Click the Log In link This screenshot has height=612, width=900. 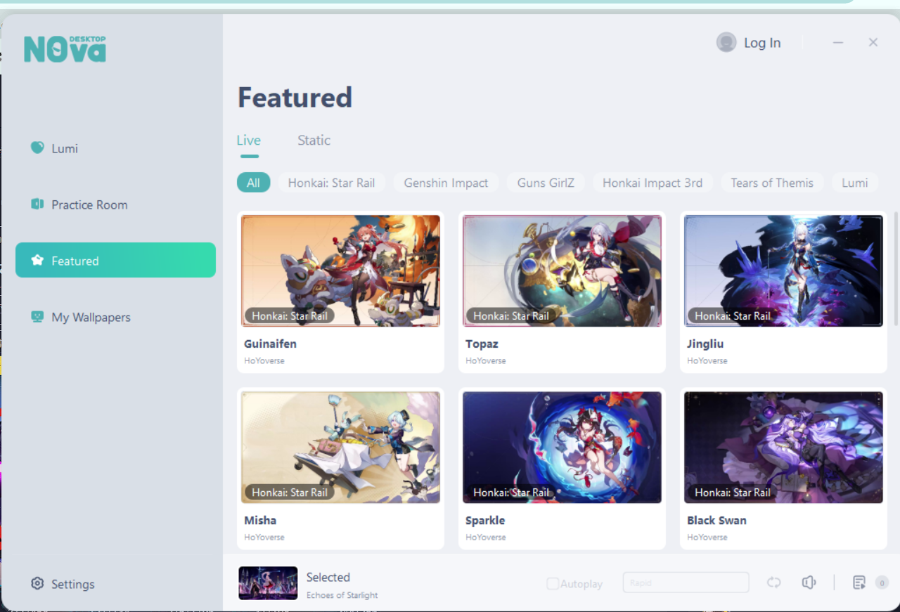point(762,43)
